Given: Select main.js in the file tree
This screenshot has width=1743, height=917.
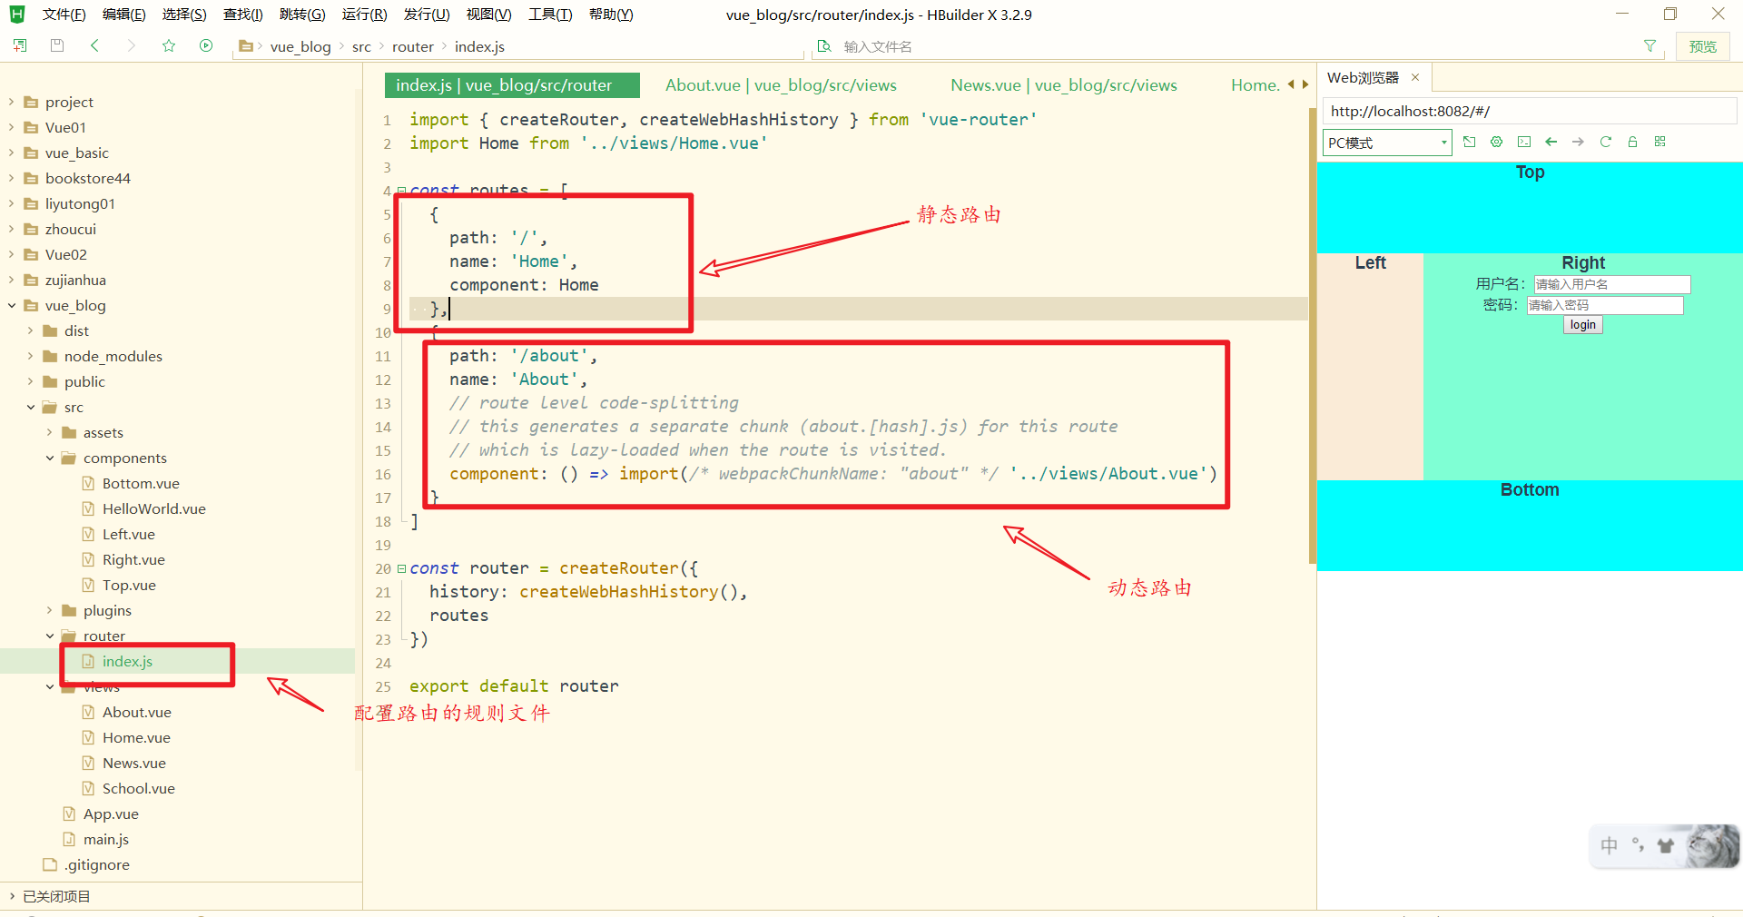Looking at the screenshot, I should [x=106, y=839].
